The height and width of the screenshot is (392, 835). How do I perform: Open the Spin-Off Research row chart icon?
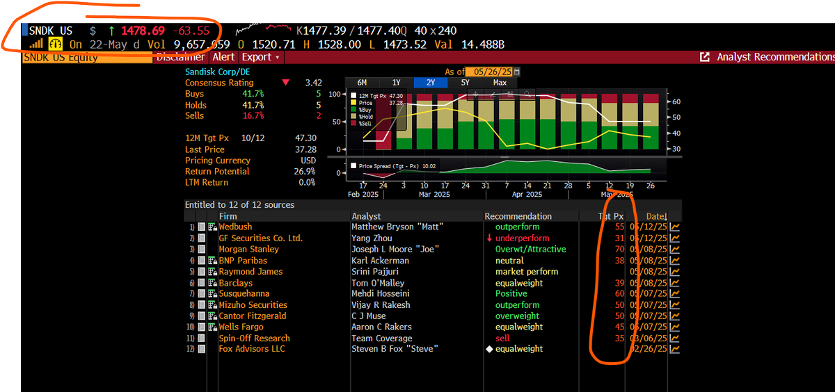[x=674, y=338]
